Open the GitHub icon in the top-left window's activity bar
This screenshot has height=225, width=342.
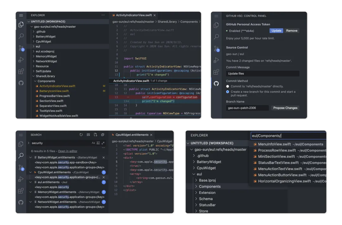tap(21, 83)
